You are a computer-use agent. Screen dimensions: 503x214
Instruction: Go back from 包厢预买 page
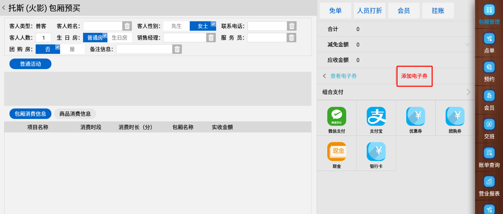pyautogui.click(x=4, y=8)
